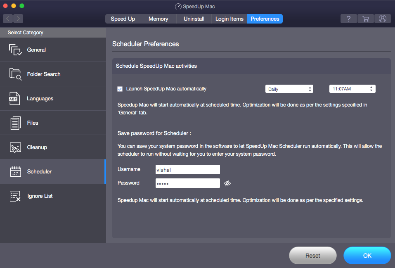Go back with the left arrow
395x268 pixels.
8,19
